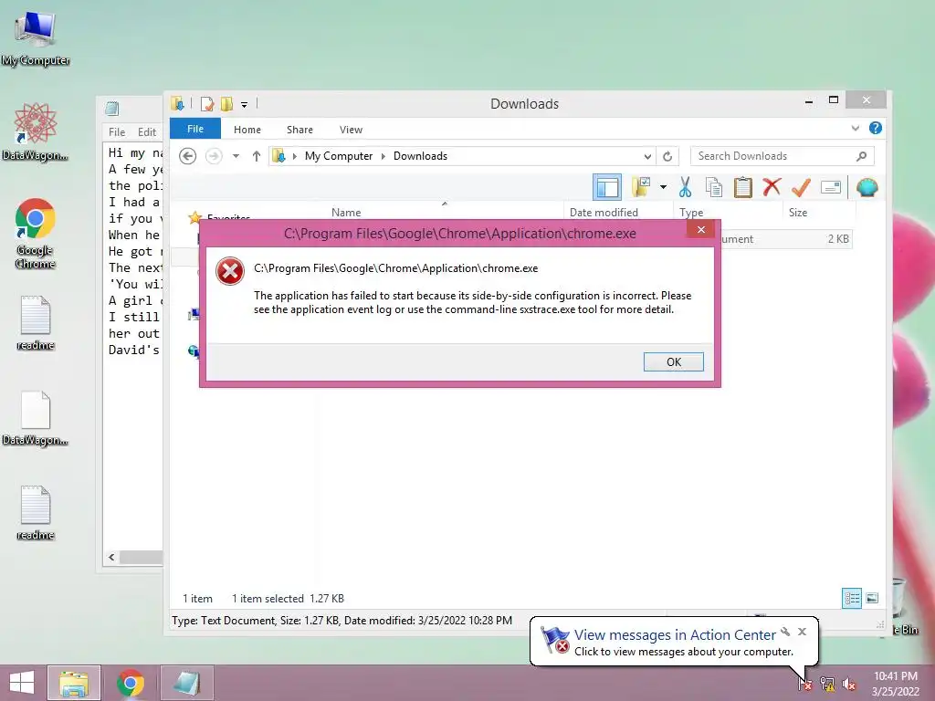935x701 pixels.
Task: Click the red X Delete icon
Action: (772, 187)
